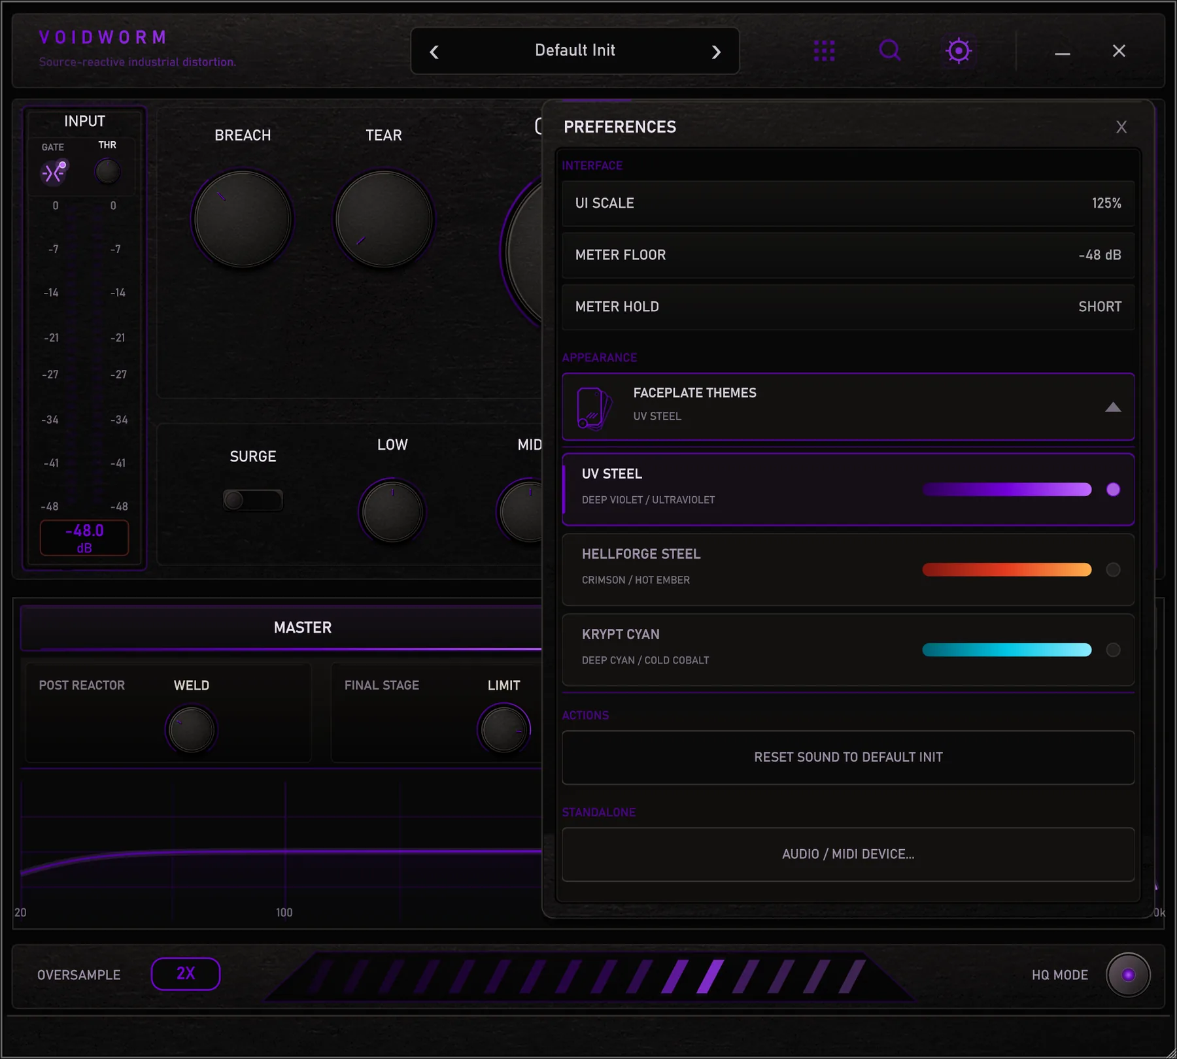The width and height of the screenshot is (1177, 1059).
Task: Click the -48.0 dB input readout
Action: [84, 538]
